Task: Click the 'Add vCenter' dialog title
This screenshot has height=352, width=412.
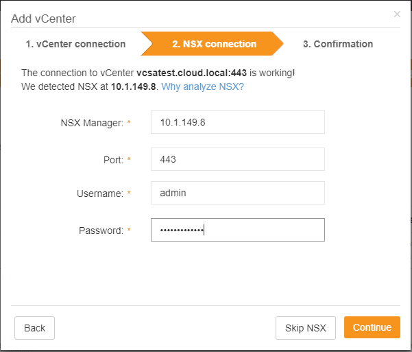Action: 43,18
